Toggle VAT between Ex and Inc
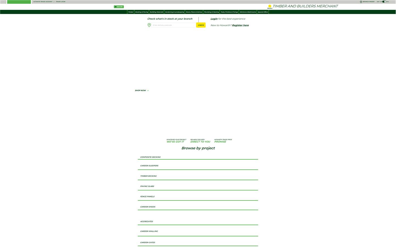The height and width of the screenshot is (247, 396). click(384, 2)
